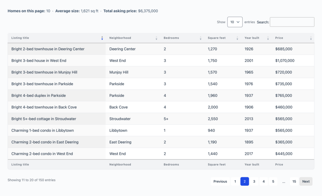Click the 5+ bedrooms cell
322x196 pixels.
pos(182,119)
